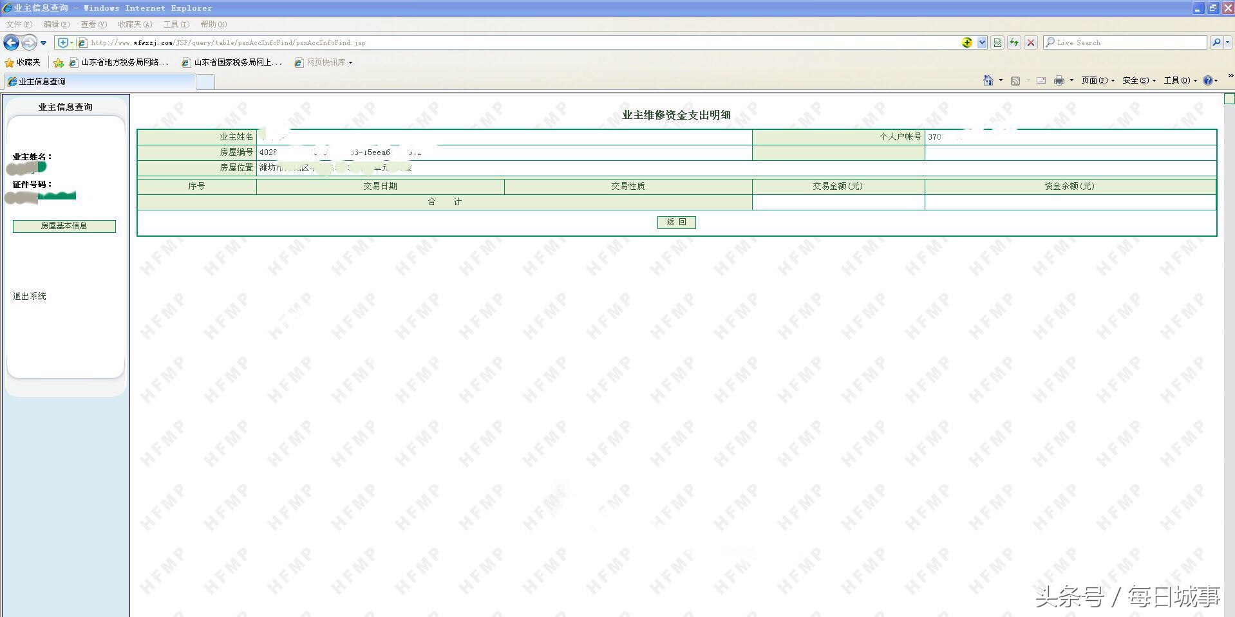Go back with the blue Back arrow

click(x=11, y=42)
